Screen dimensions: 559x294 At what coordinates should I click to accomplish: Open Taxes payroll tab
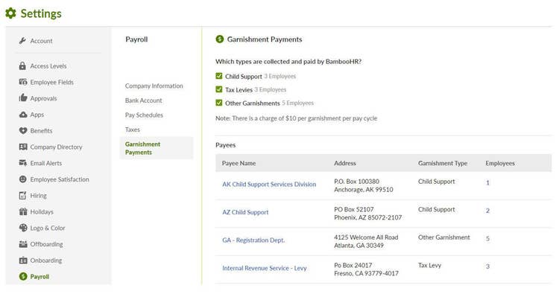[133, 130]
